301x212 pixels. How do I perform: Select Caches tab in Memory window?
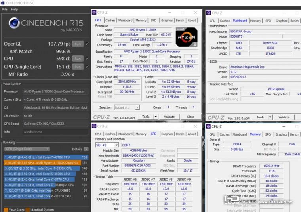click(x=225, y=134)
